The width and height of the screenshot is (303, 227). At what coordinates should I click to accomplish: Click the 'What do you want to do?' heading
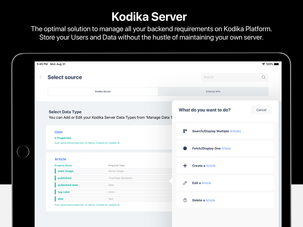click(205, 110)
